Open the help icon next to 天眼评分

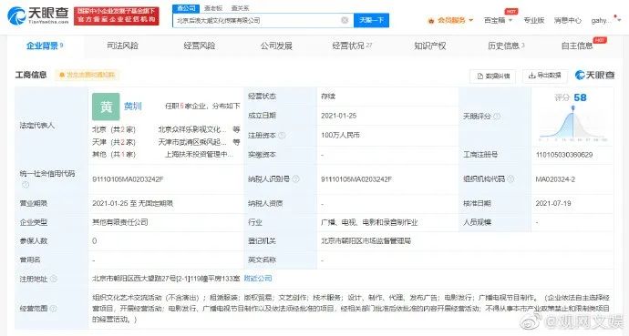point(497,117)
